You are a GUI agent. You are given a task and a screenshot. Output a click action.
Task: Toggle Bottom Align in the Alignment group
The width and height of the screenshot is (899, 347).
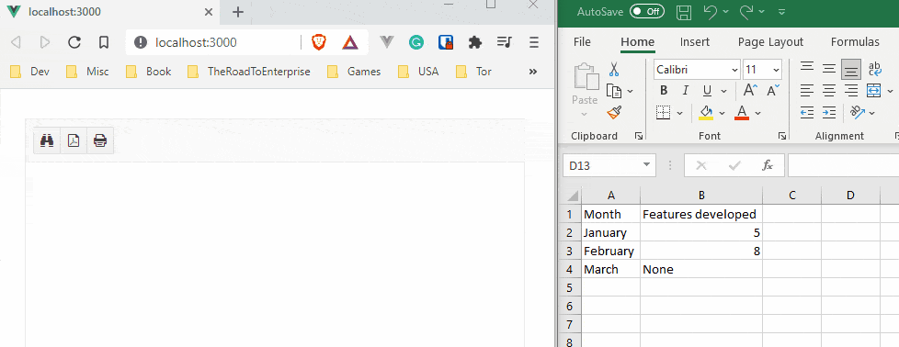tap(851, 69)
